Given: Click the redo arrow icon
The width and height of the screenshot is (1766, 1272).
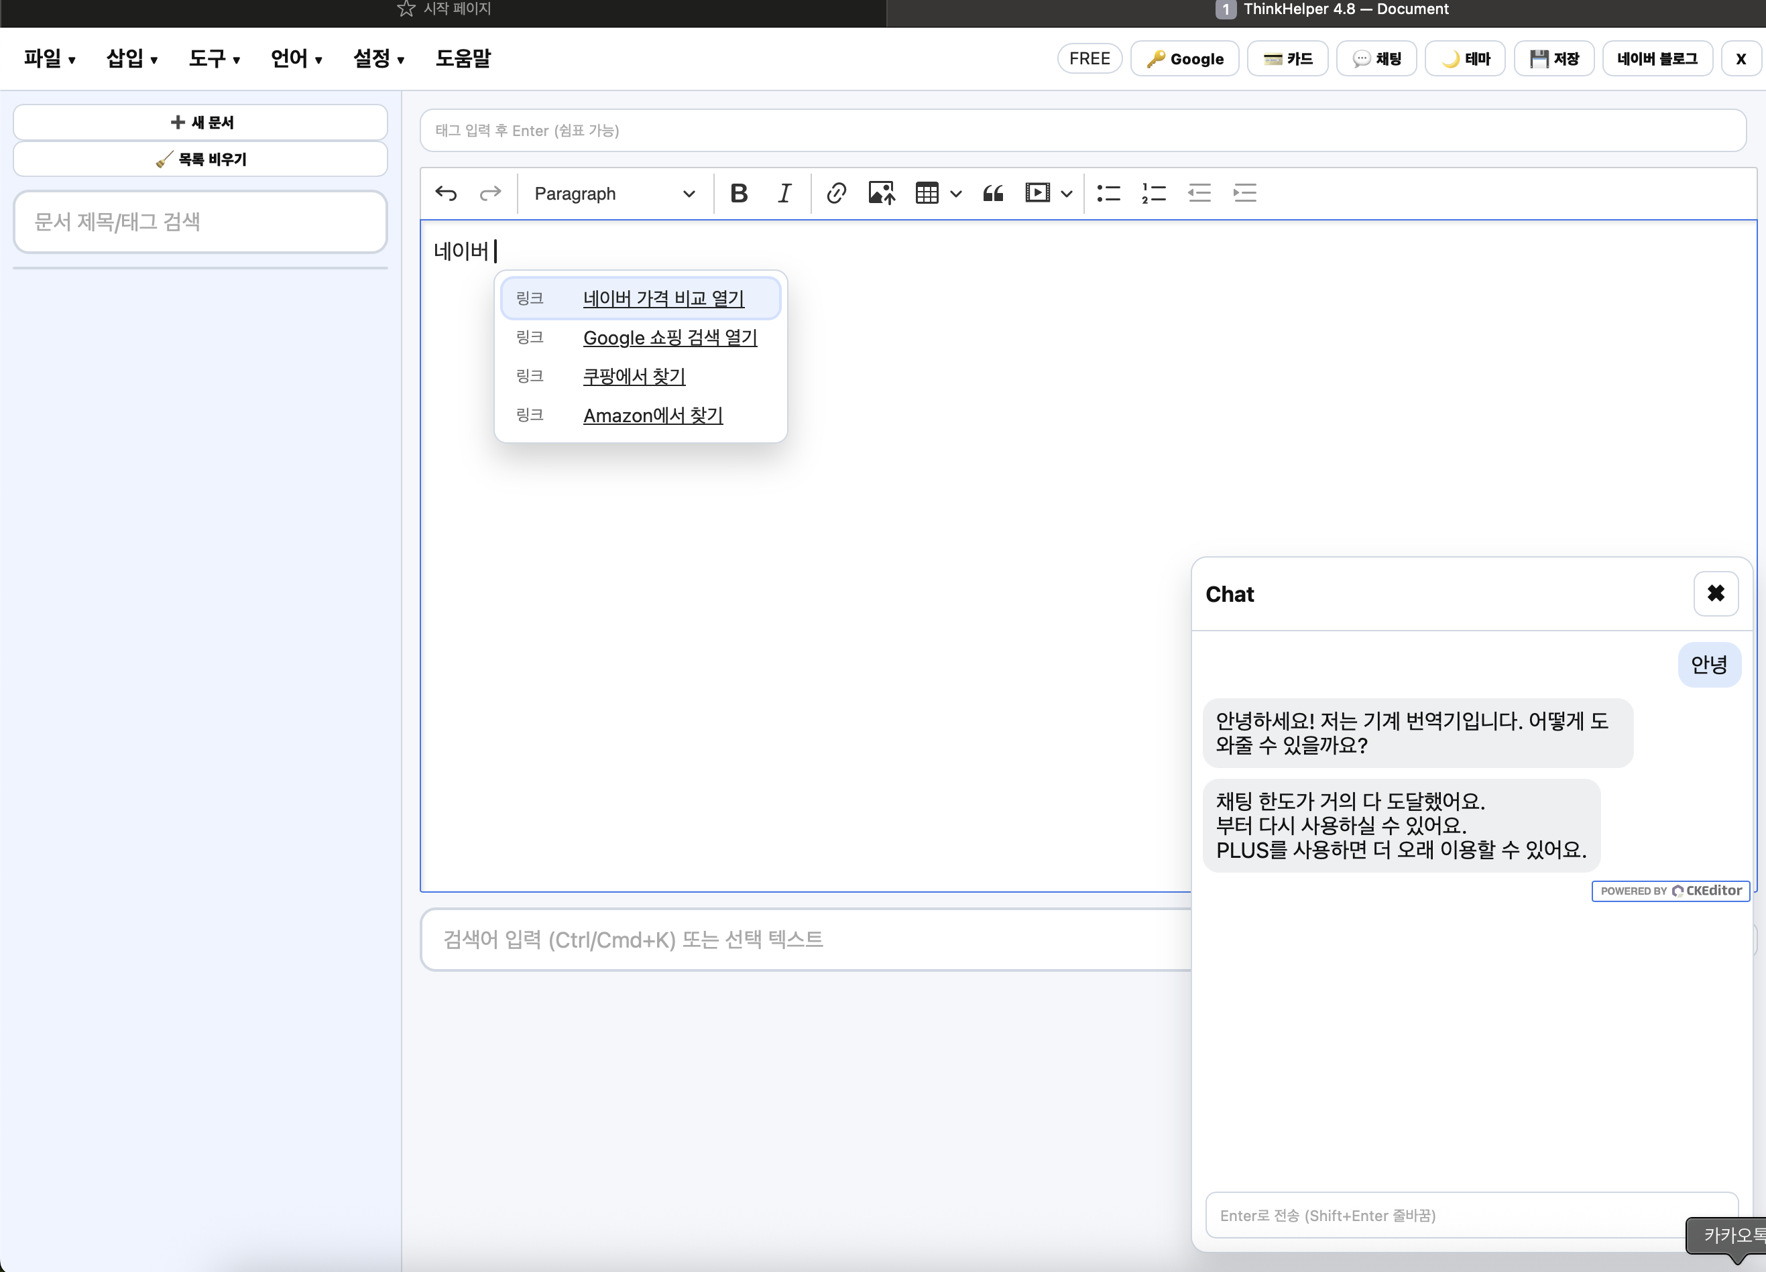Looking at the screenshot, I should [491, 193].
